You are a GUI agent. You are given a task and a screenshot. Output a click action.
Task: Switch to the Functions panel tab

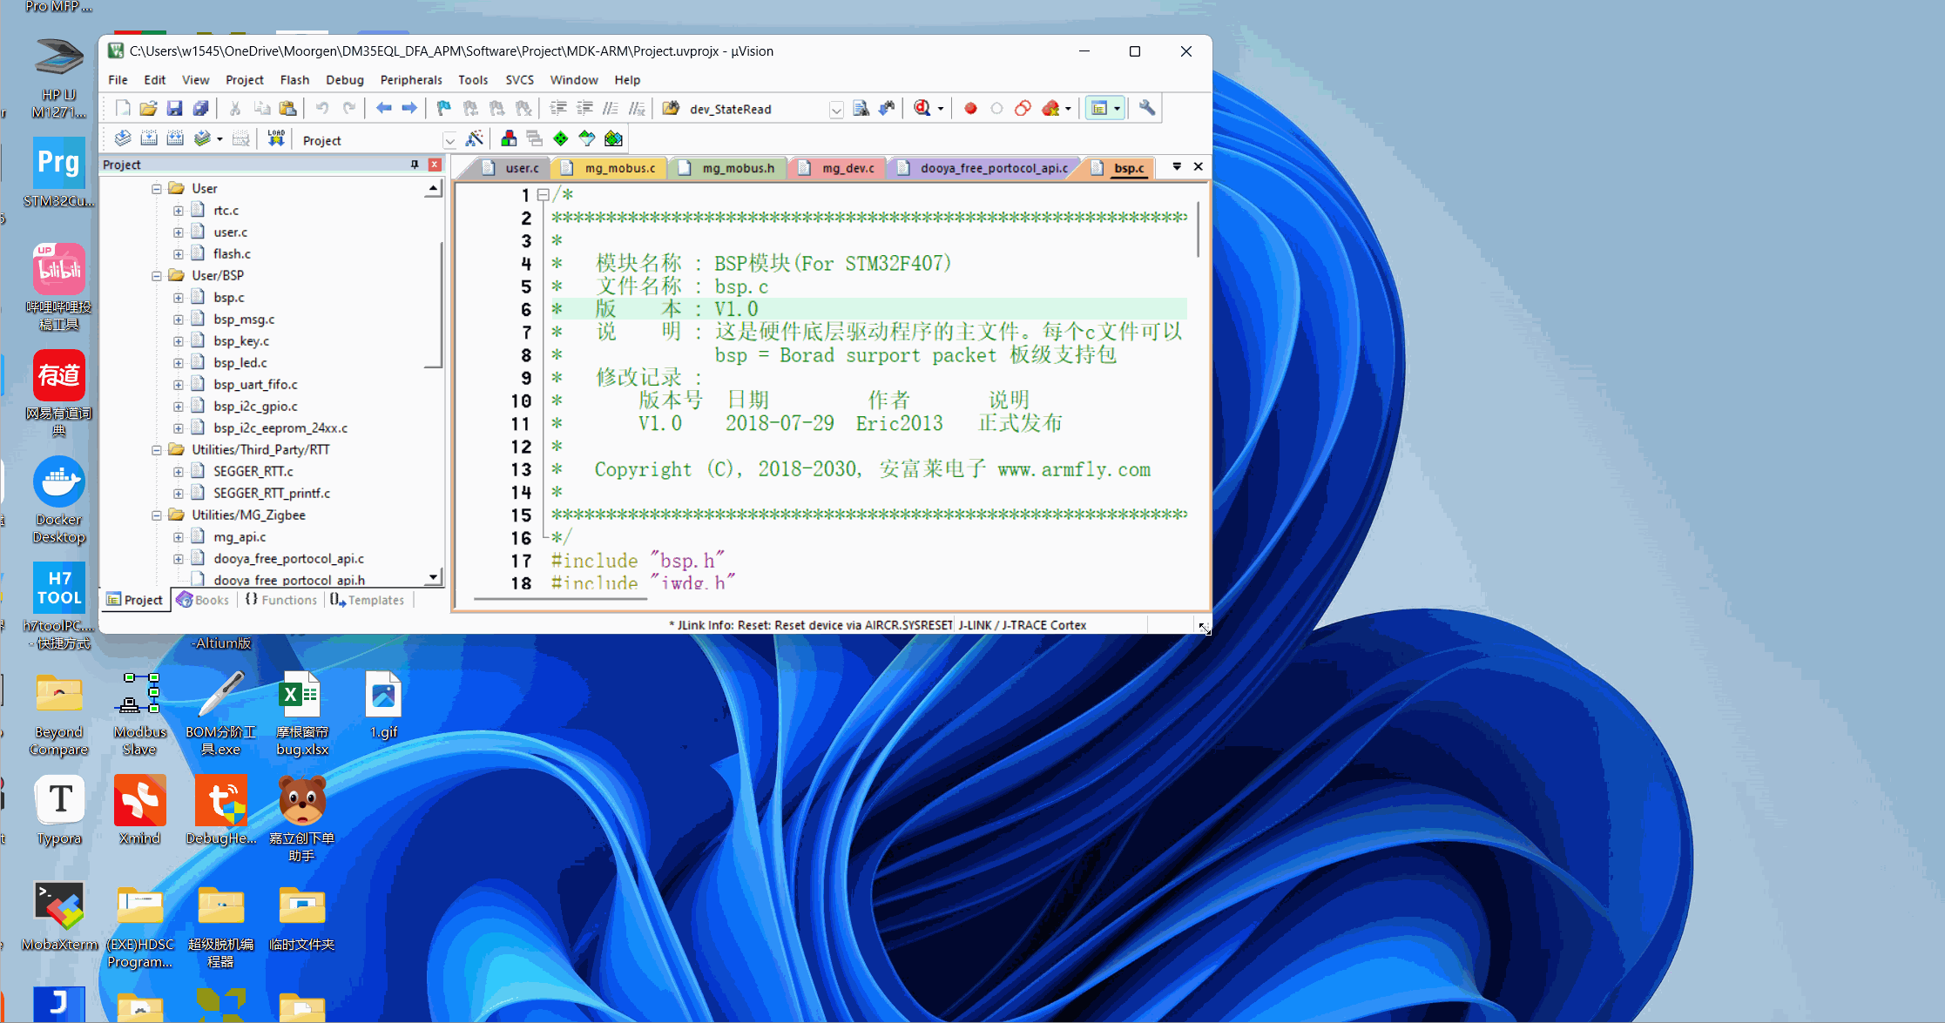tap(281, 600)
